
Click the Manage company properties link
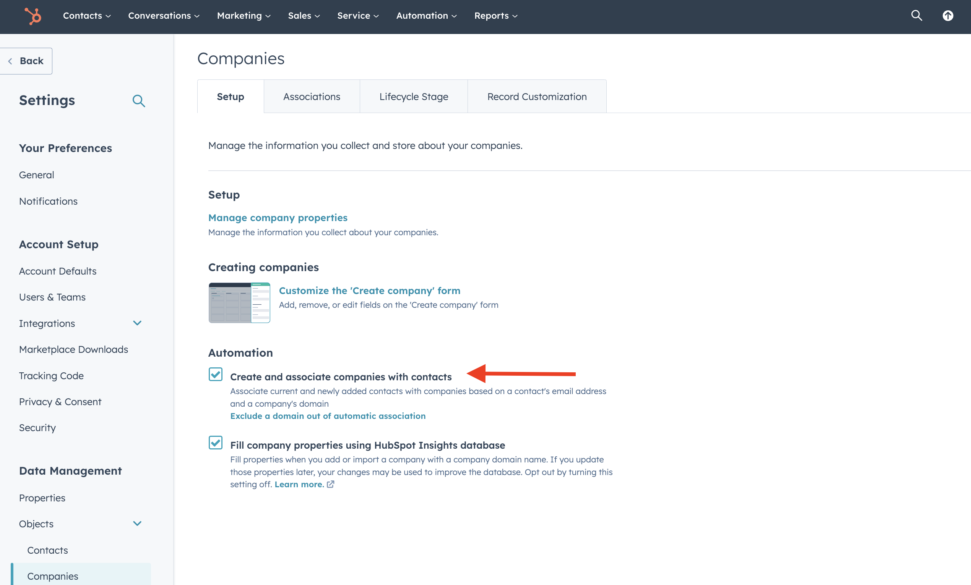click(278, 217)
